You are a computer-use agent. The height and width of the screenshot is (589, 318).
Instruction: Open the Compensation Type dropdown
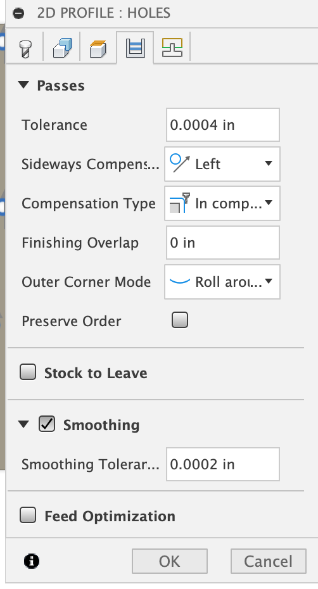[x=222, y=203]
